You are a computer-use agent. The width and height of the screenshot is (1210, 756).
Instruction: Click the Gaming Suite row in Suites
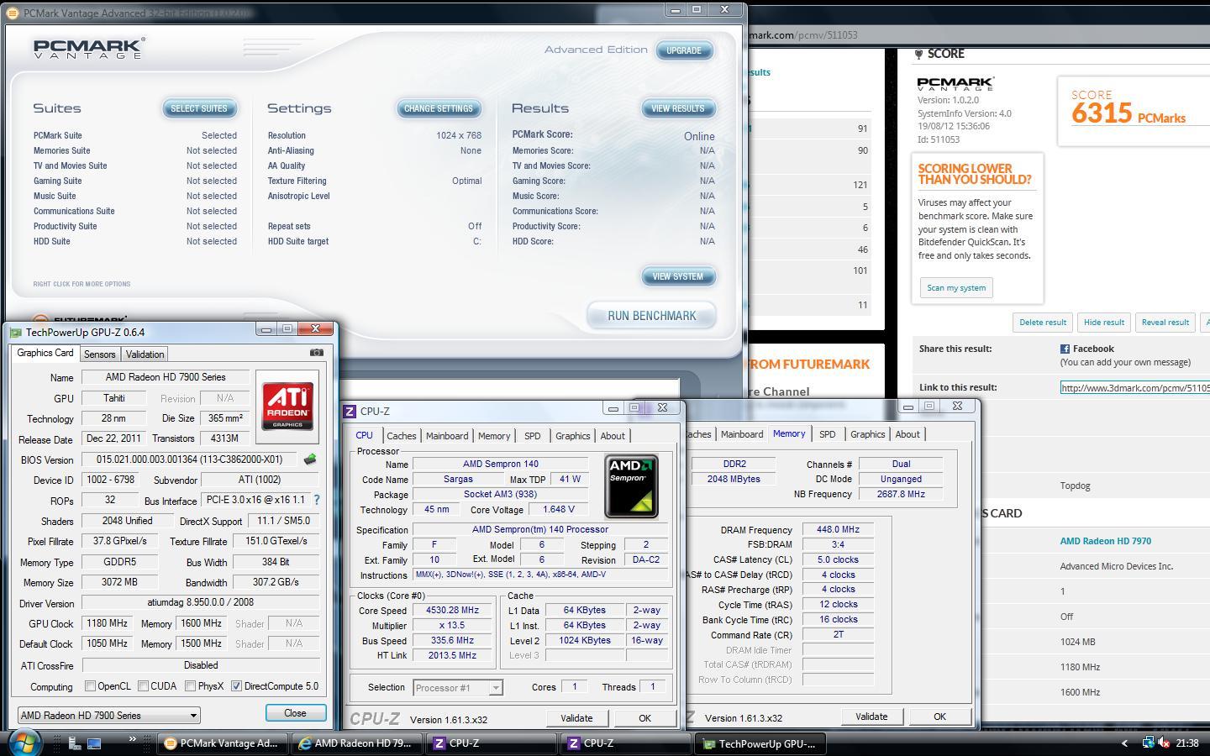click(135, 181)
